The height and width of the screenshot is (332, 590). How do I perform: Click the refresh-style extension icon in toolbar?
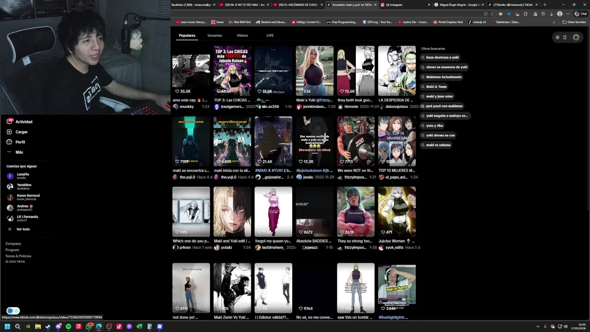click(525, 14)
